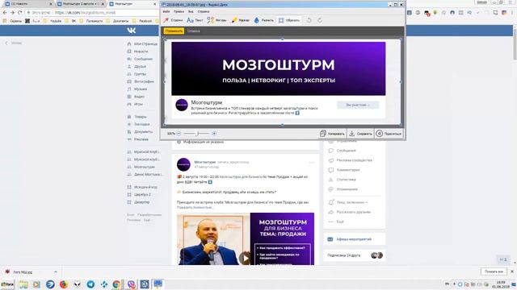The width and height of the screenshot is (517, 290).
Task: Open the Вид menu in the editor
Action: (191, 11)
